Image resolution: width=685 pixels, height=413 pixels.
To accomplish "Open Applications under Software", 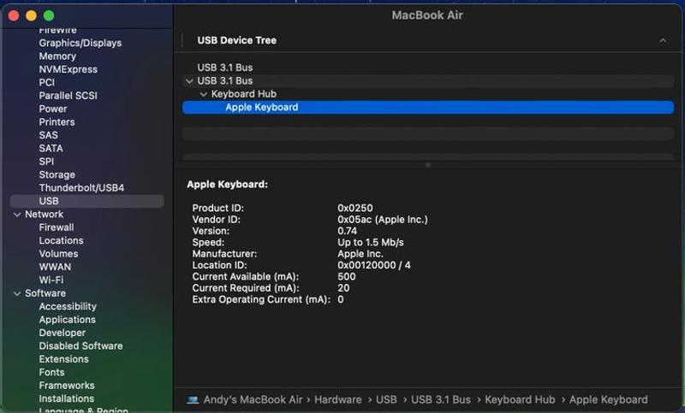I will pyautogui.click(x=67, y=320).
